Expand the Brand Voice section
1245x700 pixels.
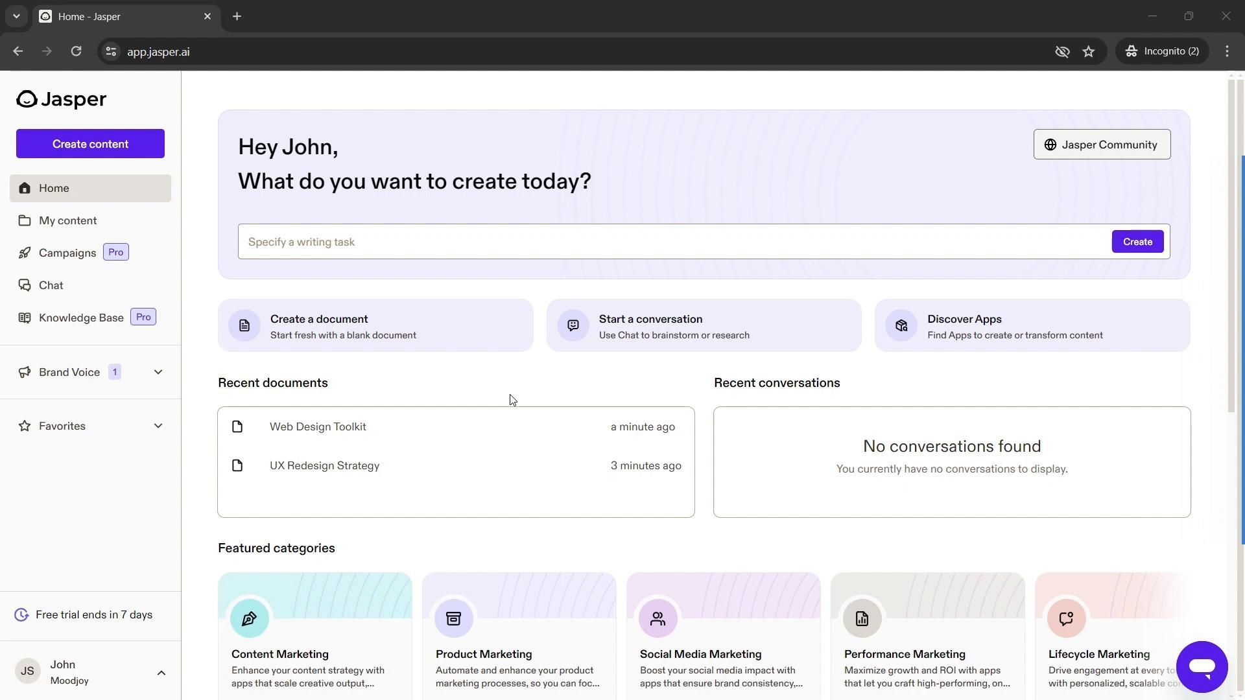158,372
